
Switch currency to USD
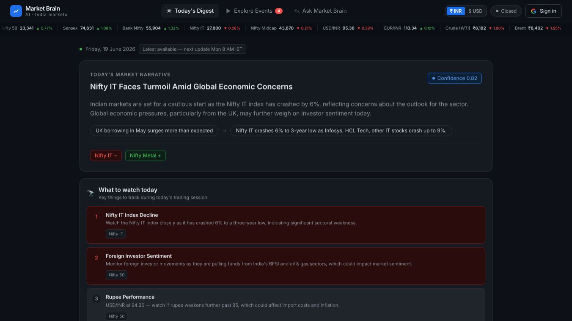coord(476,11)
